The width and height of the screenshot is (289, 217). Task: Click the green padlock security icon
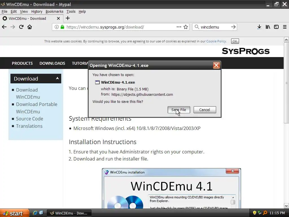point(62,27)
